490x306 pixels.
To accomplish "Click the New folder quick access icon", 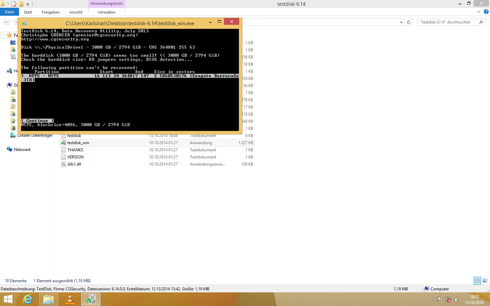I will (x=21, y=4).
